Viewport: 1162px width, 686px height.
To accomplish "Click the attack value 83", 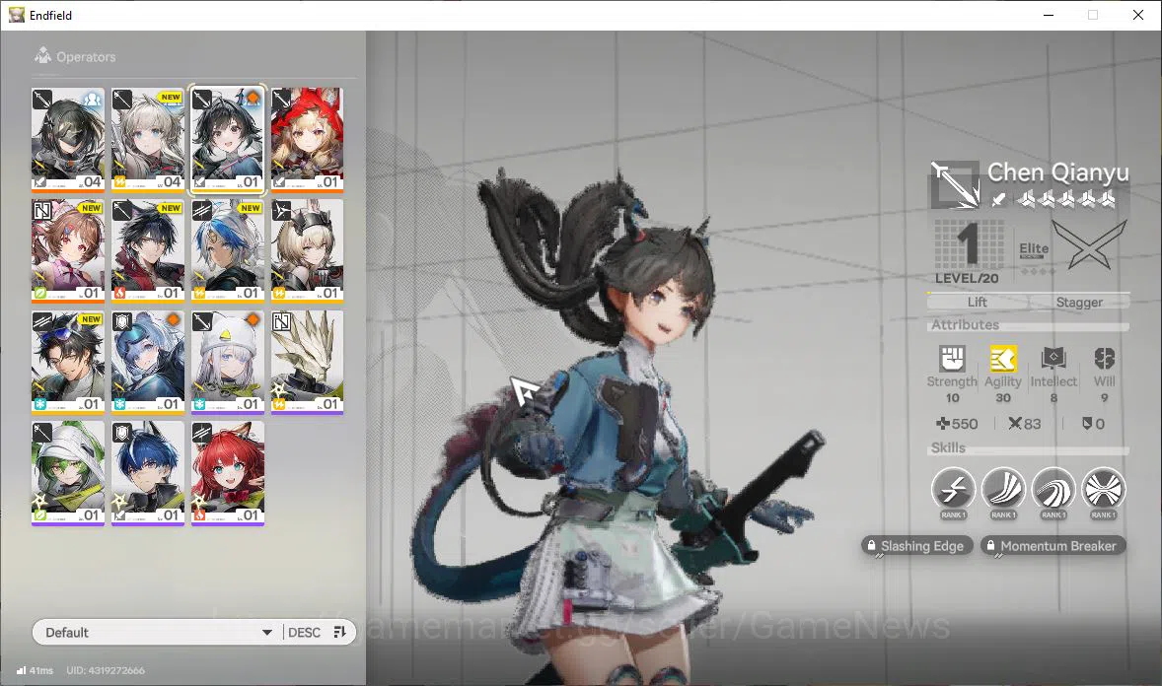I will 1025,424.
